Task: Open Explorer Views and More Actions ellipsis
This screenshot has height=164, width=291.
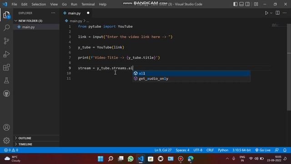Action: tap(53, 13)
